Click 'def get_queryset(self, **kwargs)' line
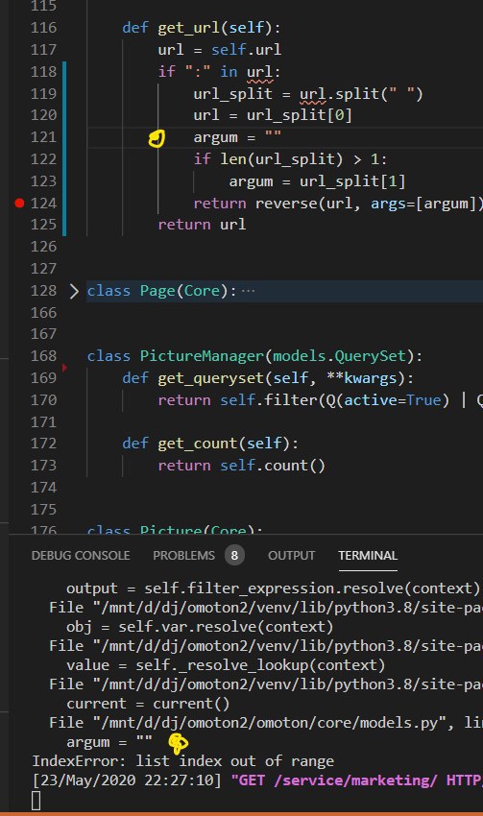Screen dimensions: 483x816 click(268, 378)
